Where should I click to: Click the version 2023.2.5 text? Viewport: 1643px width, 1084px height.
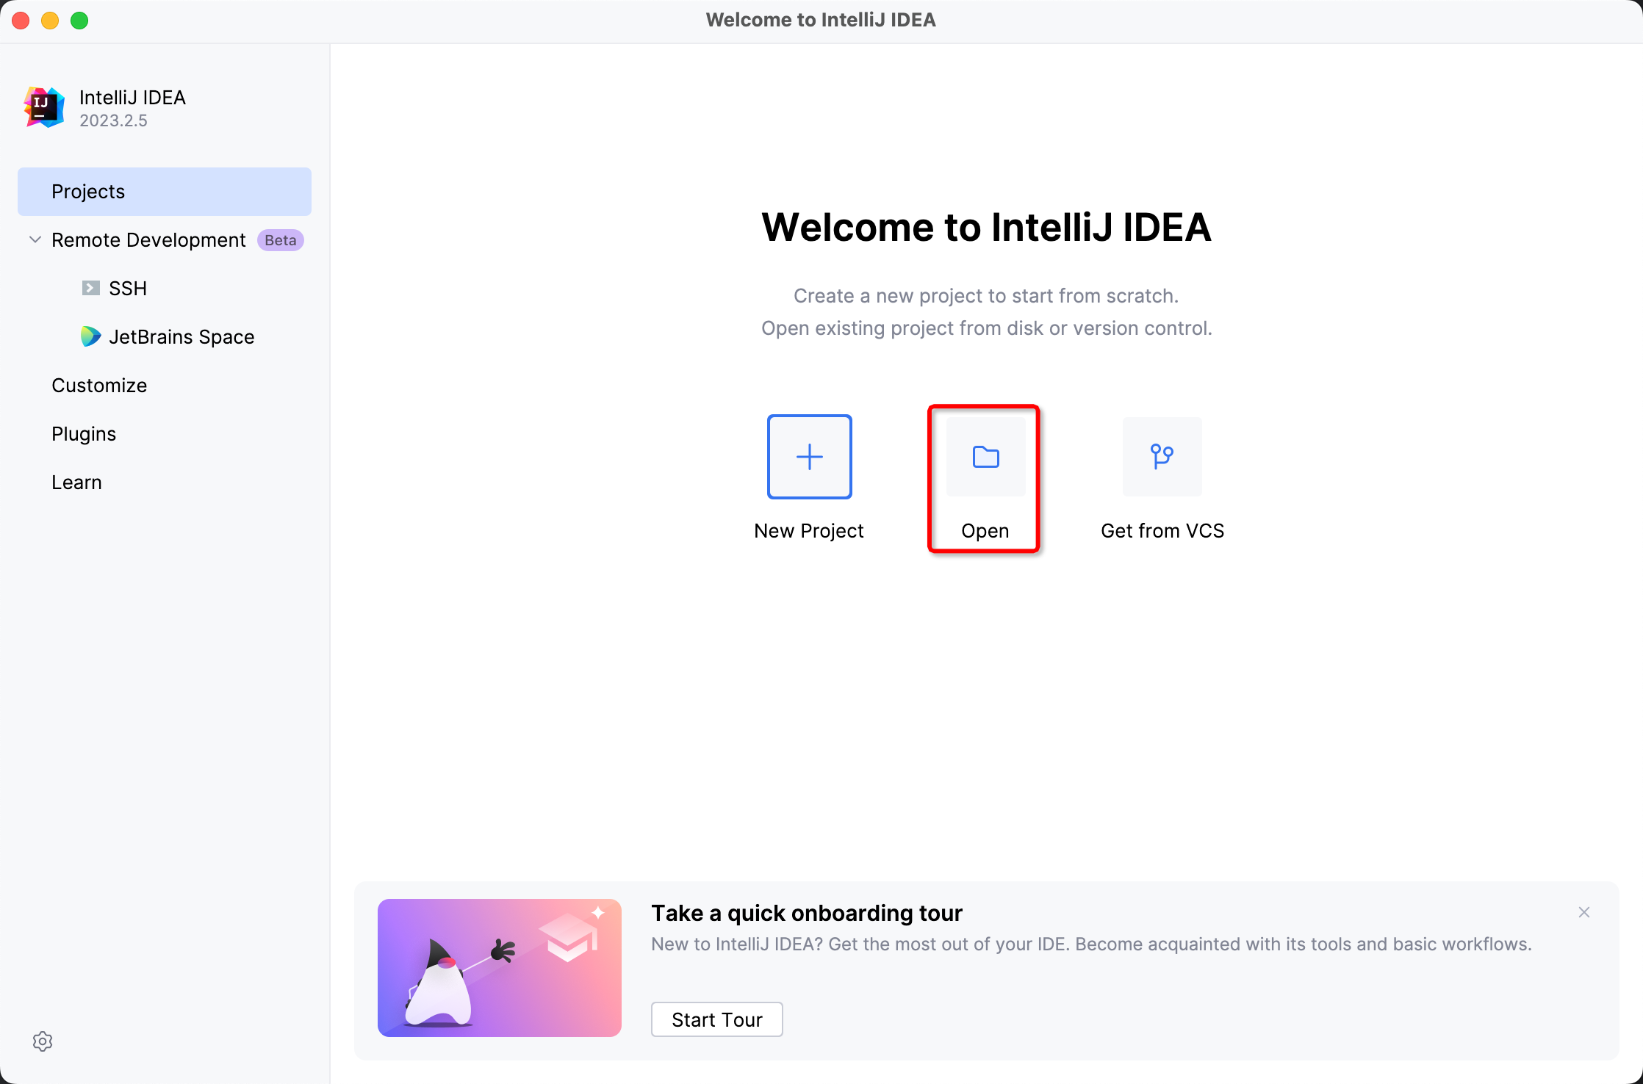pos(114,120)
